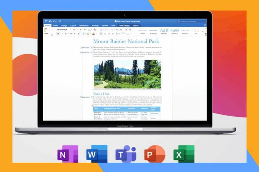The width and height of the screenshot is (259, 172).
Task: Click the Word app icon below laptop
Action: click(x=97, y=154)
